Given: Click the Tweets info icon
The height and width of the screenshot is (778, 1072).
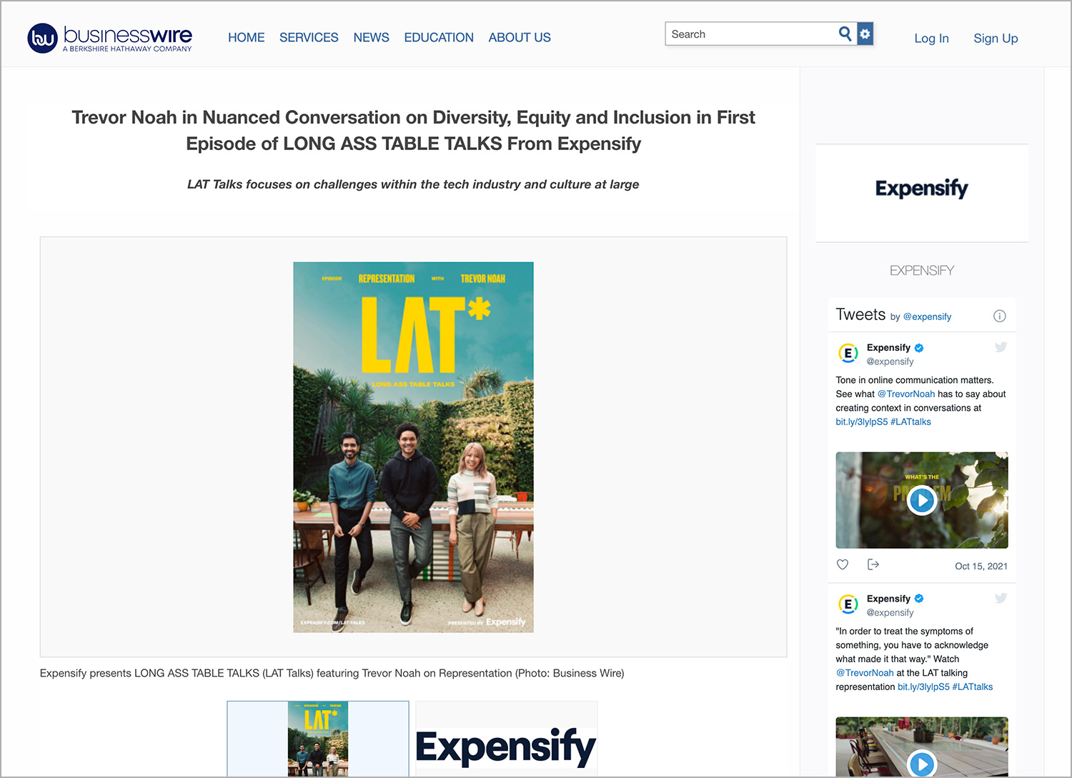Looking at the screenshot, I should [1000, 316].
